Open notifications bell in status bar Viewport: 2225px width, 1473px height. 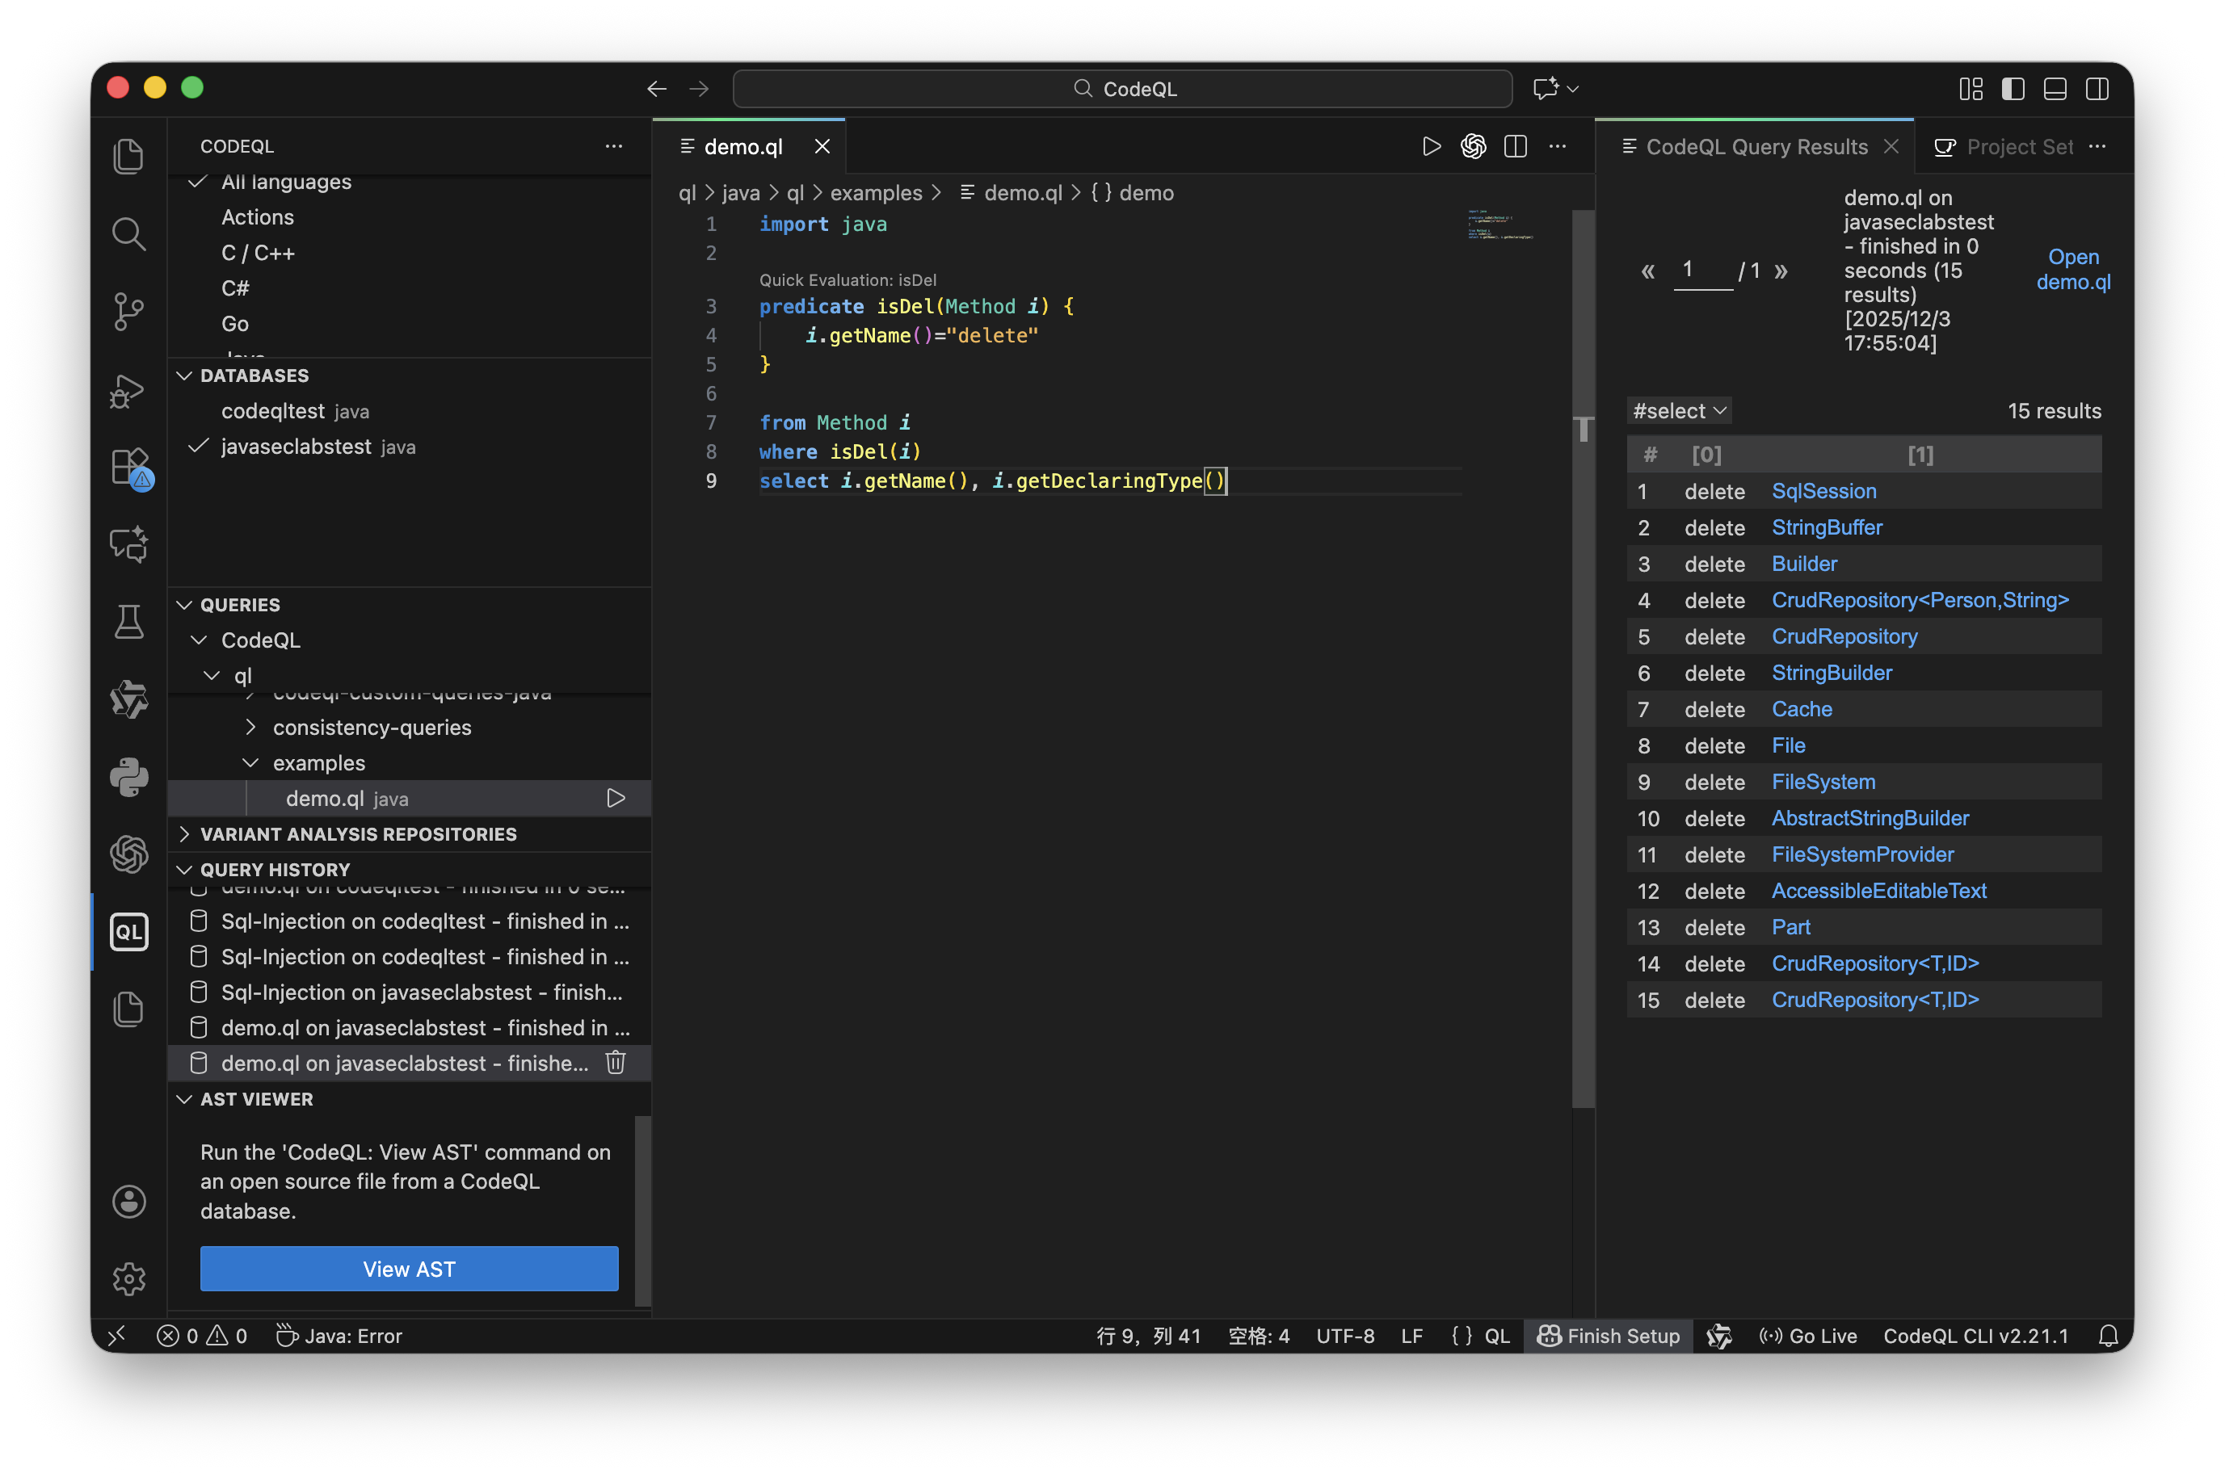click(2108, 1336)
